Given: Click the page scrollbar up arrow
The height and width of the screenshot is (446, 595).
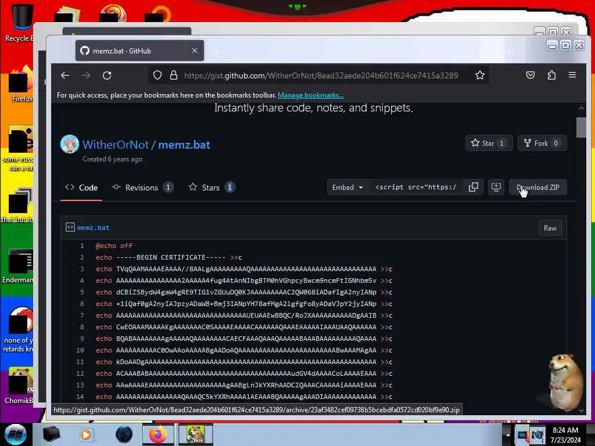Looking at the screenshot, I should [x=581, y=108].
